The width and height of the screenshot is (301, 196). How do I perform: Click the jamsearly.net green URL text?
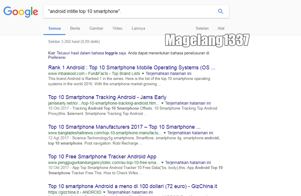(x=104, y=103)
